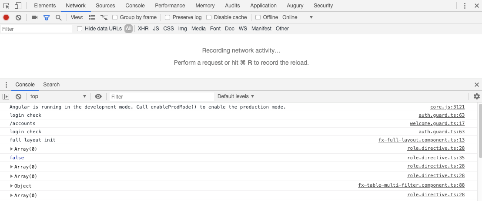This screenshot has width=482, height=201.
Task: Check the Disable cache option
Action: [209, 17]
